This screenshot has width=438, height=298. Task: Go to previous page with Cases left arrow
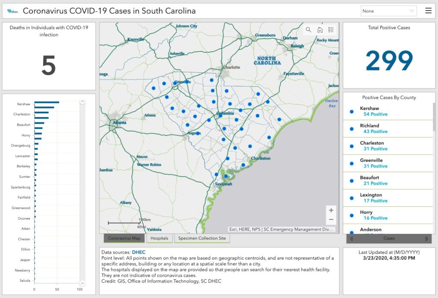pyautogui.click(x=352, y=239)
